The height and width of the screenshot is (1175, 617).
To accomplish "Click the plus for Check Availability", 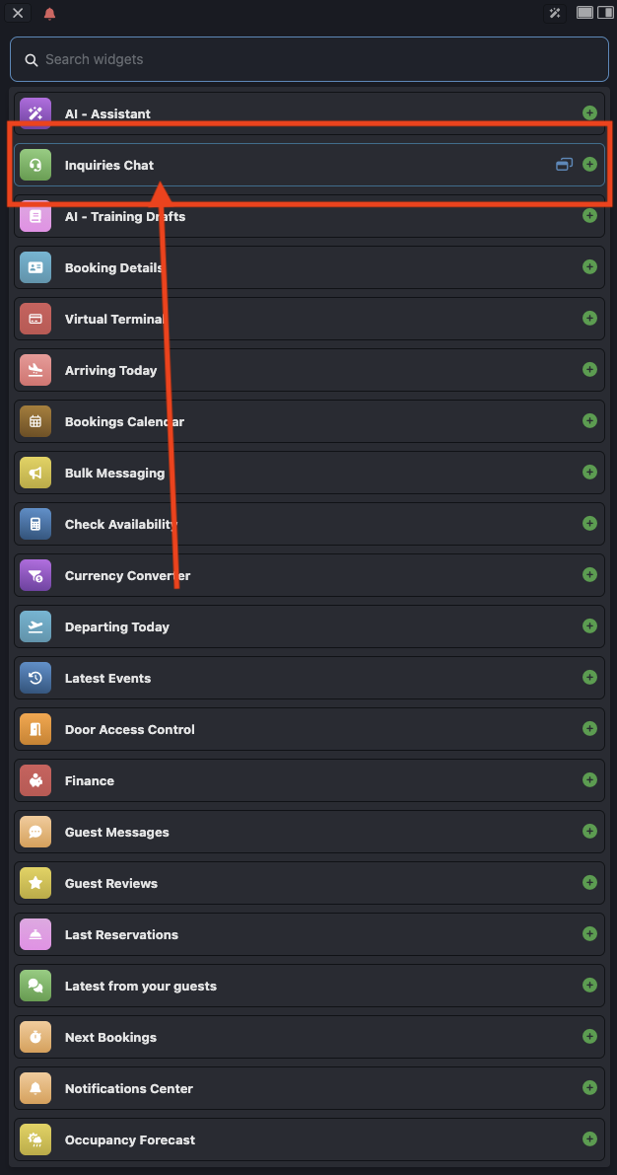I will click(589, 524).
